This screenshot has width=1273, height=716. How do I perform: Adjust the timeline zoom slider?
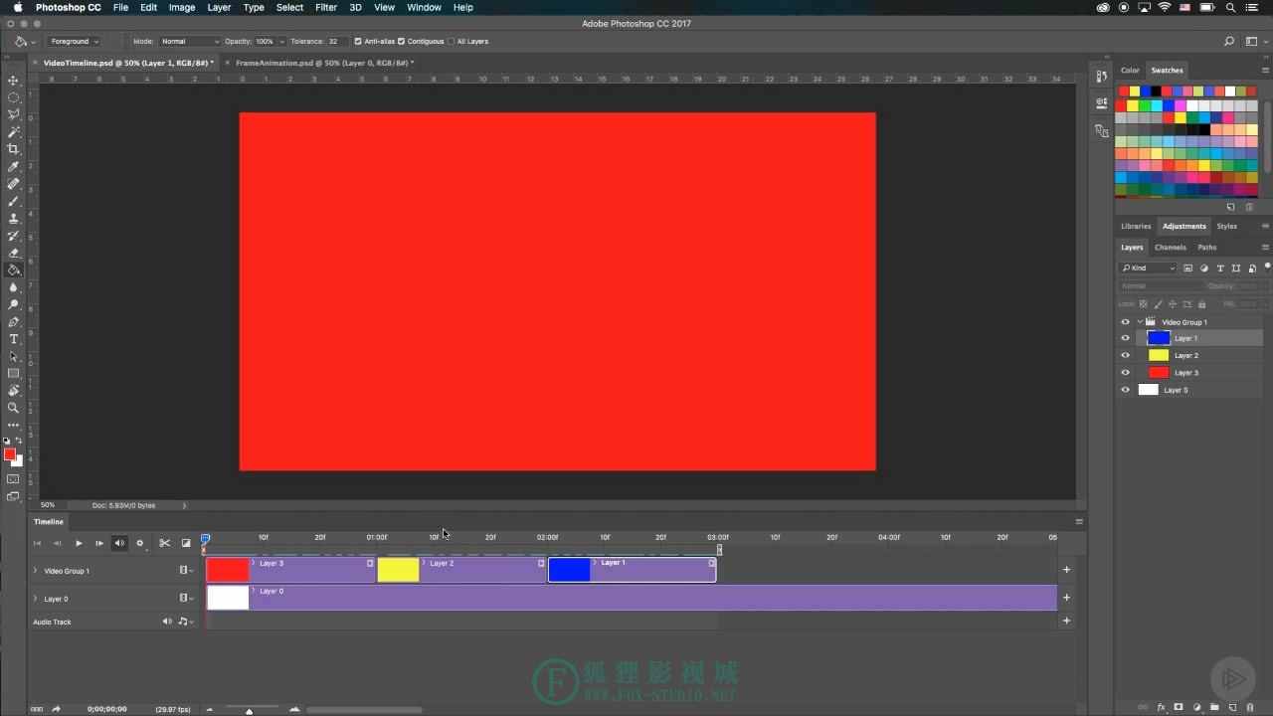(x=249, y=710)
